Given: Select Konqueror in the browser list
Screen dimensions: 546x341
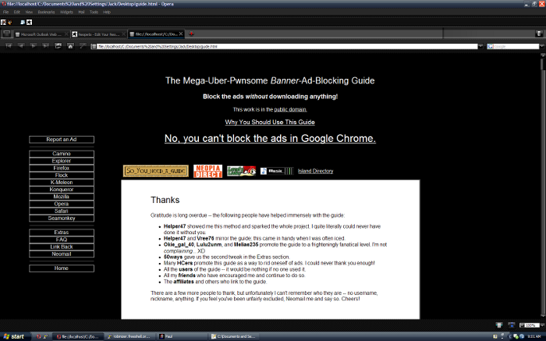Looking at the screenshot, I should click(62, 190).
